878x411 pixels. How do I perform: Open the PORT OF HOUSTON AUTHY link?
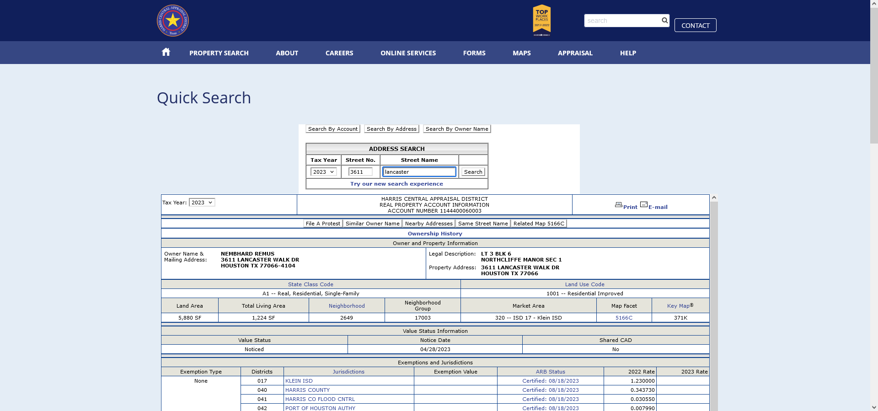[x=320, y=408]
